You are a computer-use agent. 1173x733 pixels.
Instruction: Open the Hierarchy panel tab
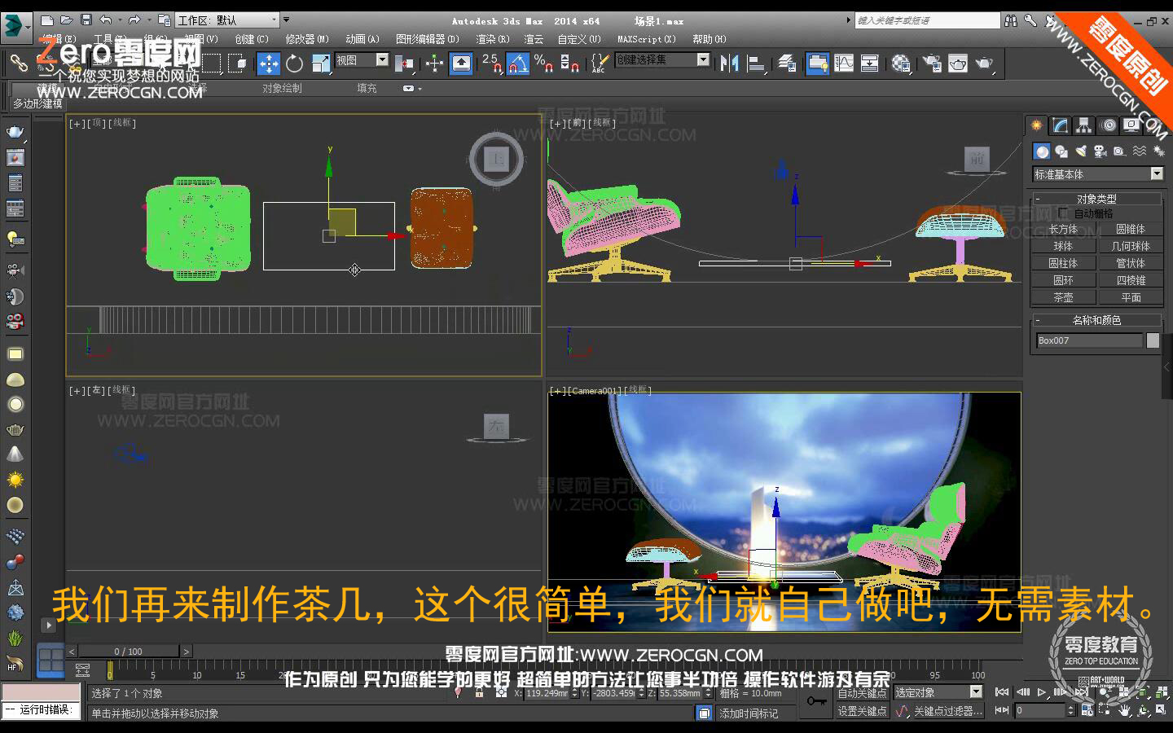(1083, 125)
